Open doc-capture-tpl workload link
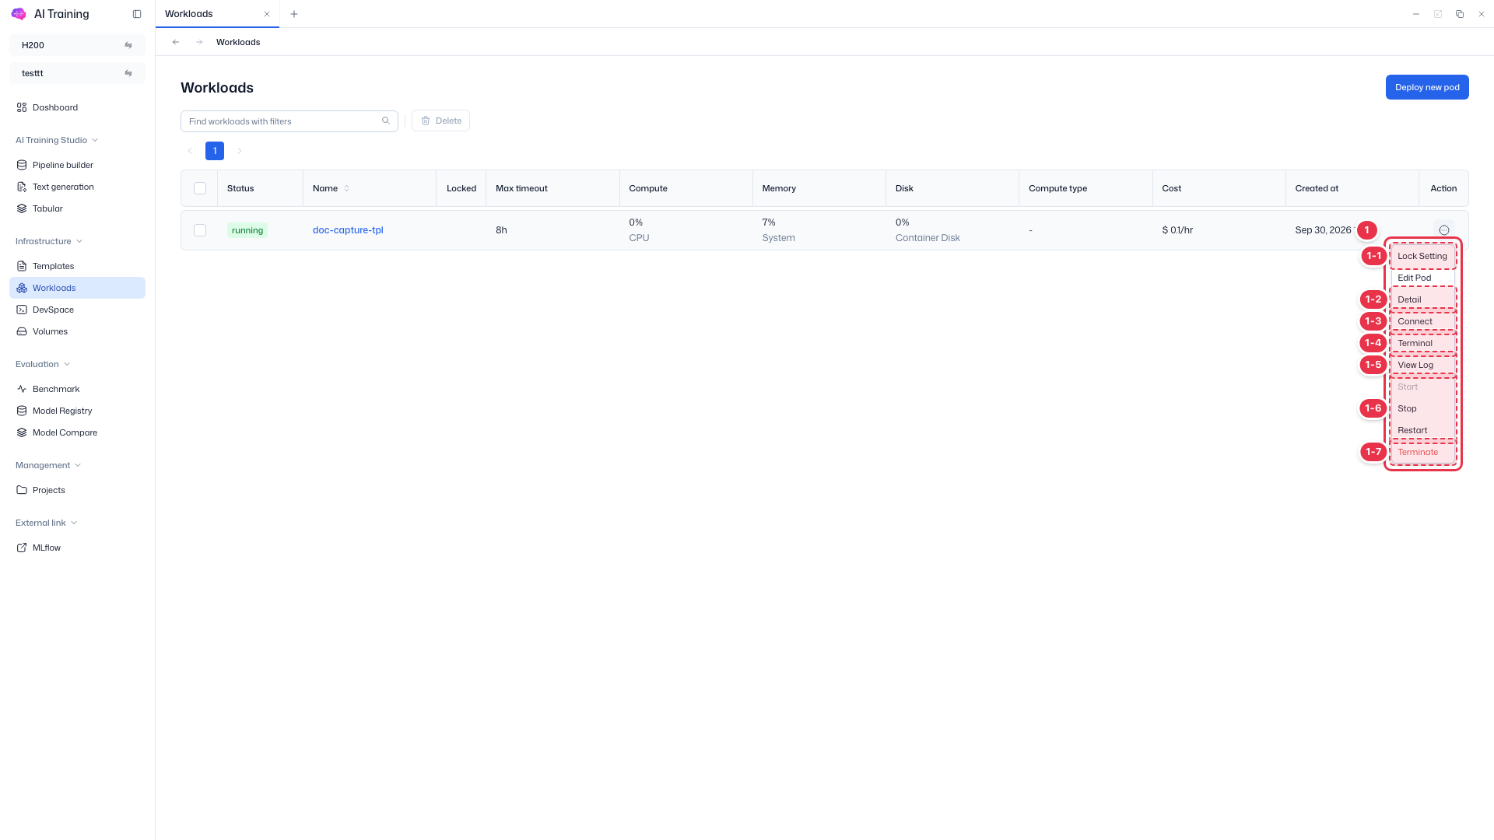Viewport: 1494px width, 840px height. coord(348,230)
